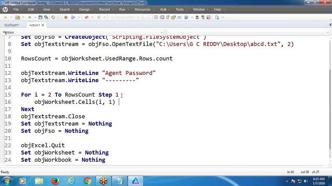332x186 pixels.
Task: Click the Open test folder icon
Action: 18,18
